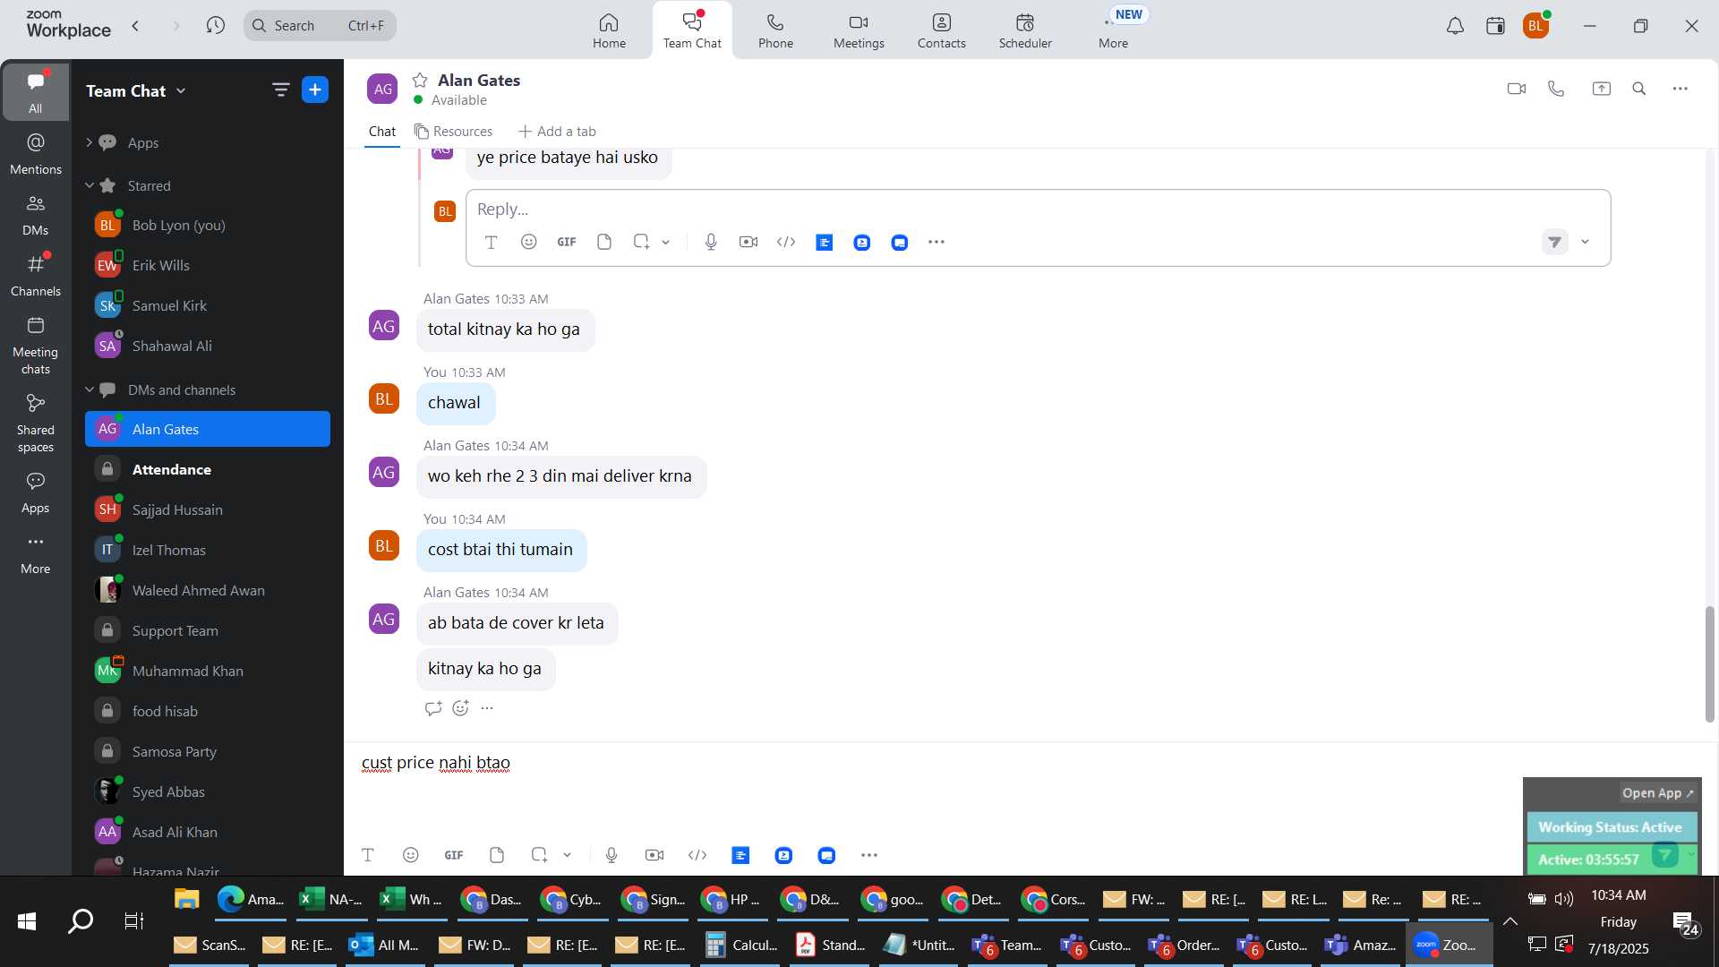Open Windows Start menu
Image resolution: width=1719 pixels, height=967 pixels.
click(27, 921)
